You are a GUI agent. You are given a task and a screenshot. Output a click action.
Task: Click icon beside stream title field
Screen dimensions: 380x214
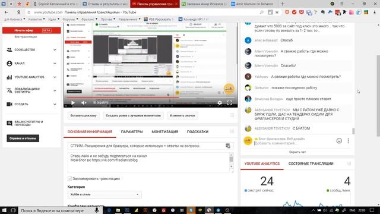tap(228, 146)
